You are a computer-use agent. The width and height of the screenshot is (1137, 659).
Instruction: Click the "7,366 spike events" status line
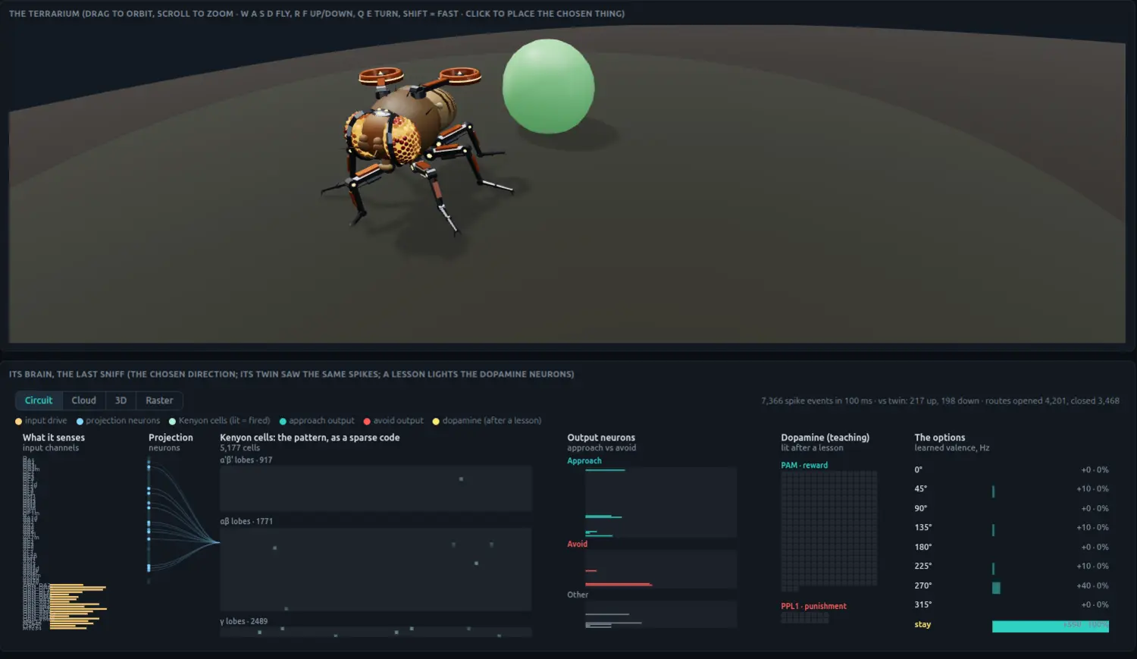pos(940,401)
